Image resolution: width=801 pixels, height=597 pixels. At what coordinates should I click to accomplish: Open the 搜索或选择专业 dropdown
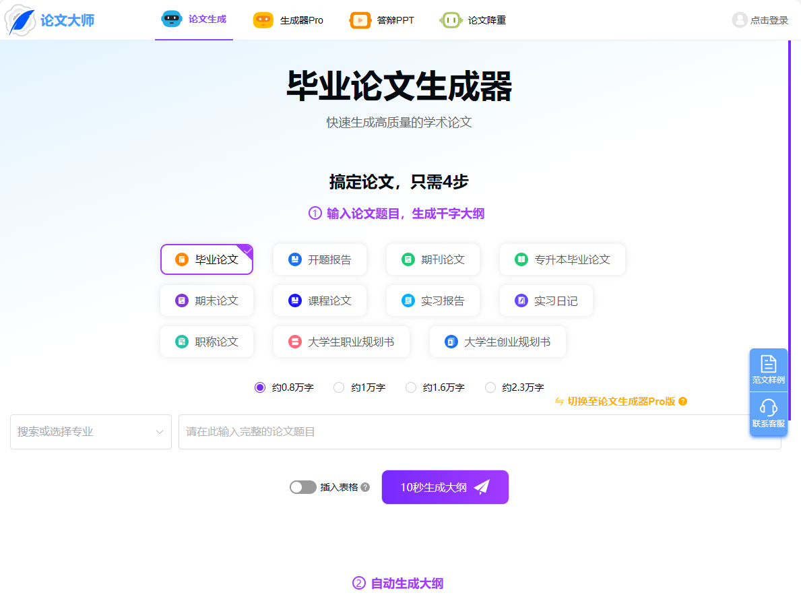click(x=90, y=431)
